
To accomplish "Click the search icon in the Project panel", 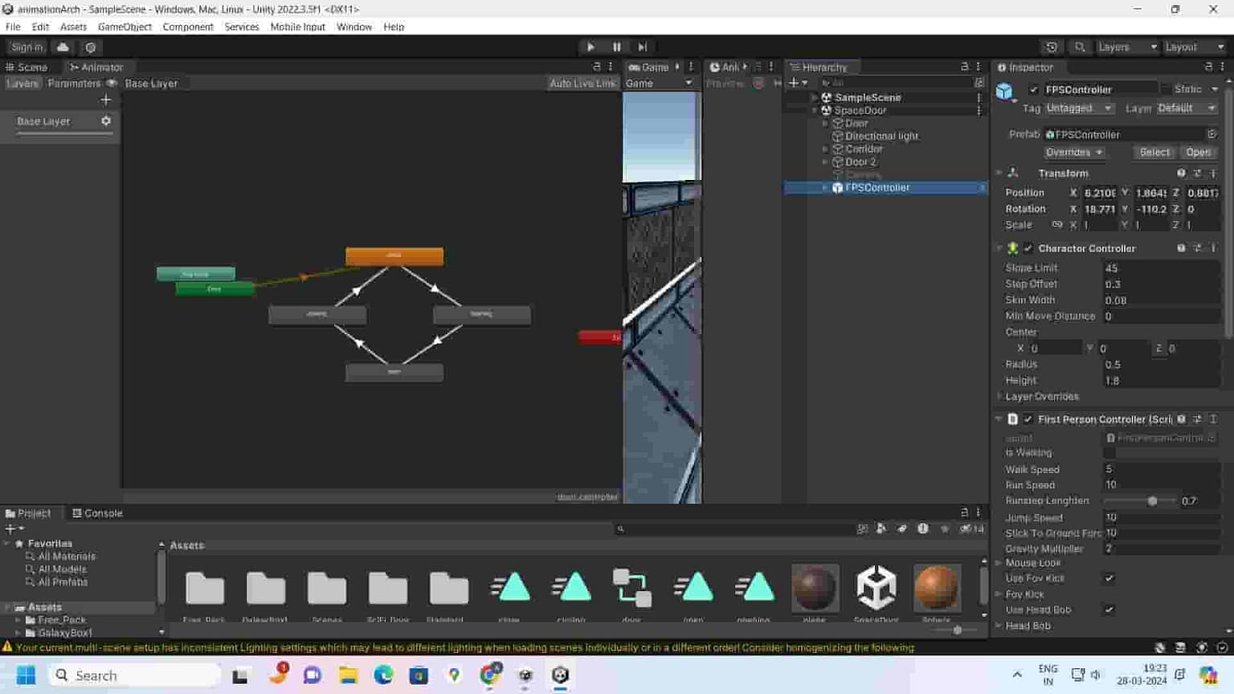I will click(619, 529).
